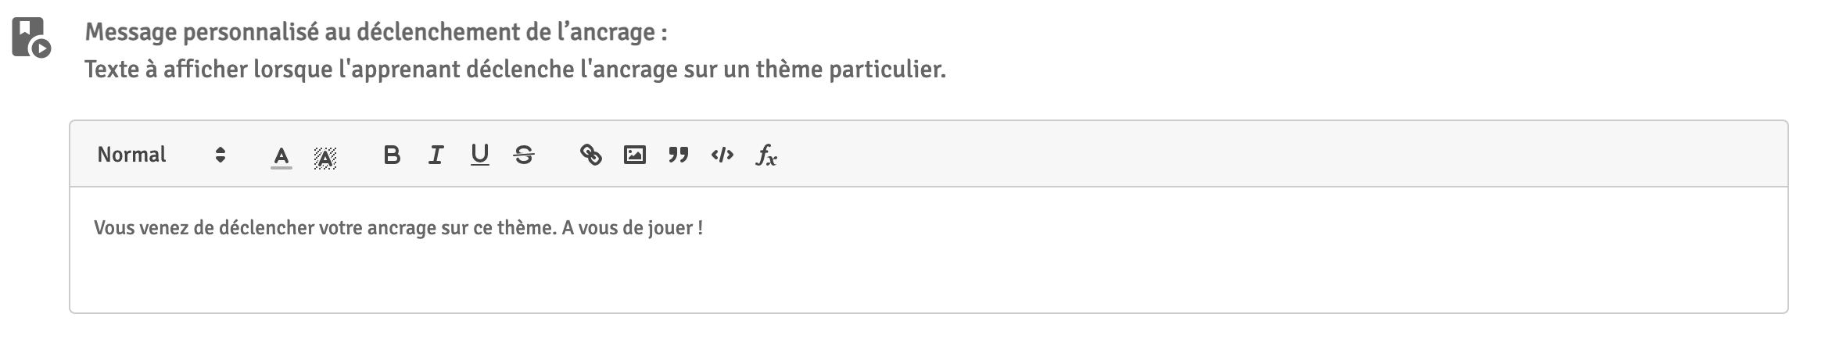This screenshot has width=1825, height=339.
Task: Click into the message text "Vous venez de déclencher"
Action: coord(203,228)
